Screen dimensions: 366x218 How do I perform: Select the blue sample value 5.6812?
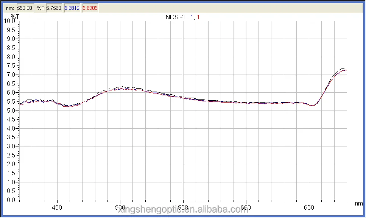72,8
